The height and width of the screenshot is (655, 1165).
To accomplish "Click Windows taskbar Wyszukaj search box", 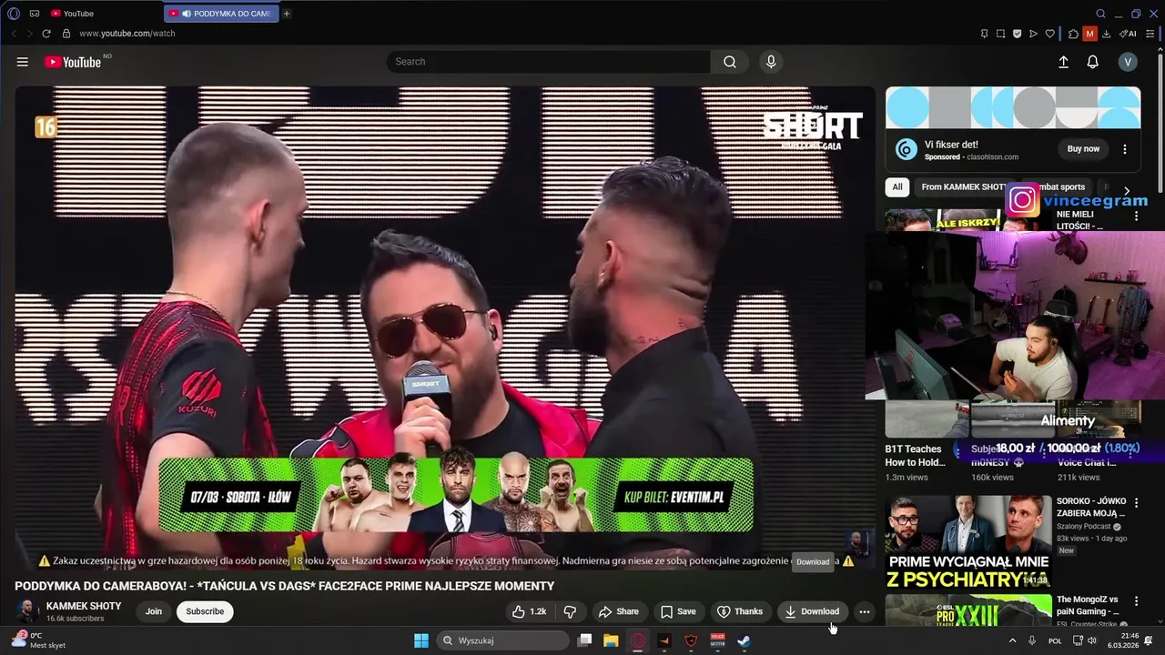I will click(502, 640).
